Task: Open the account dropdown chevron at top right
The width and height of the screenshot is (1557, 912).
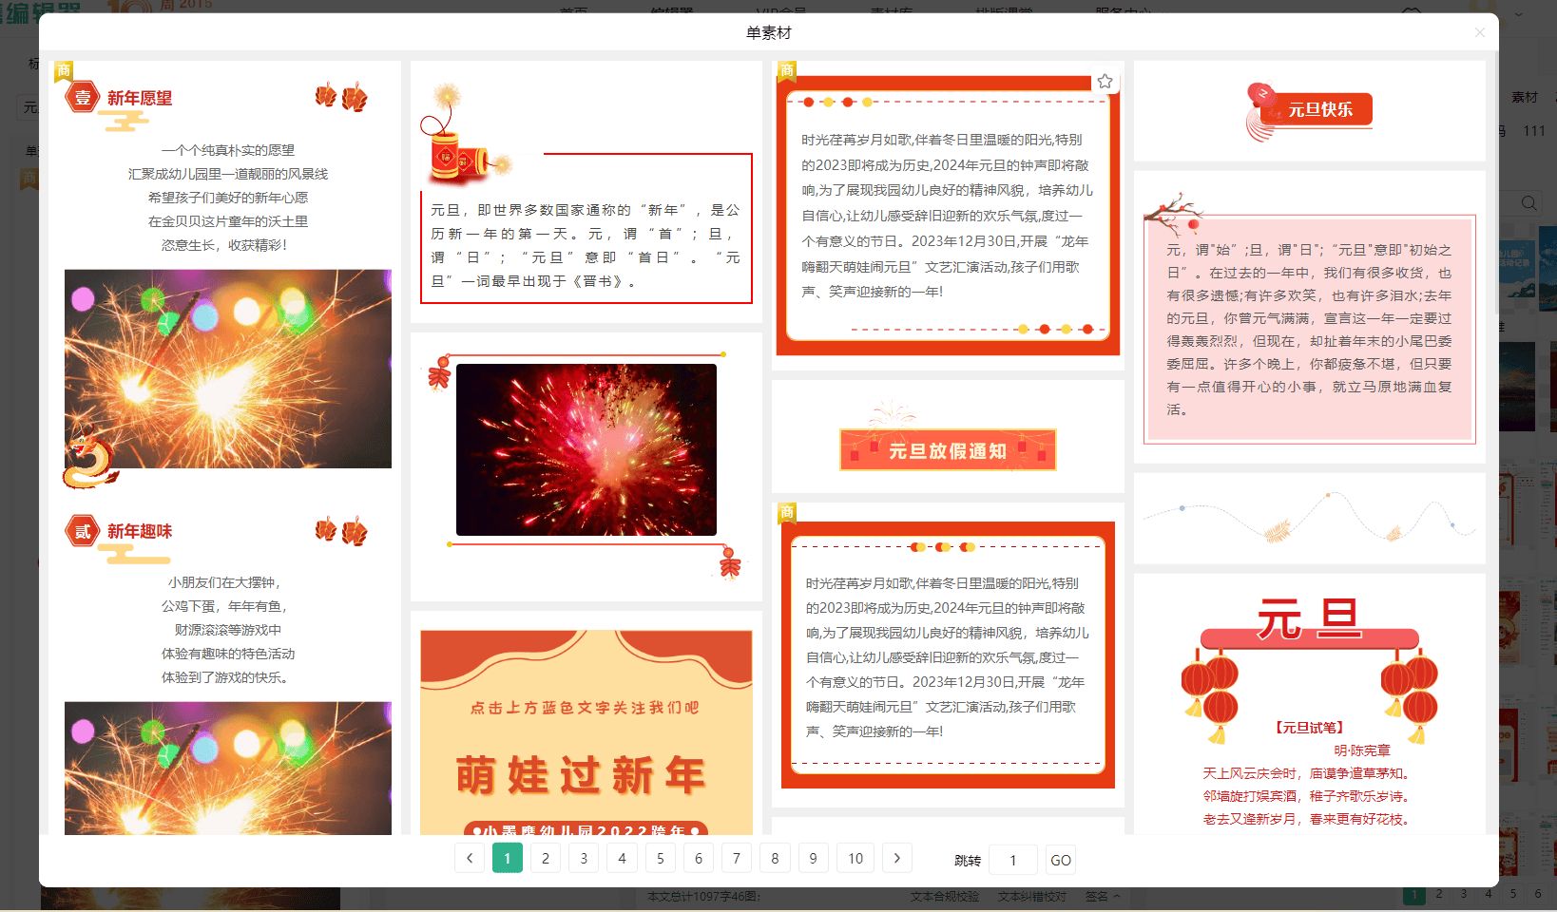Action: 1521,14
